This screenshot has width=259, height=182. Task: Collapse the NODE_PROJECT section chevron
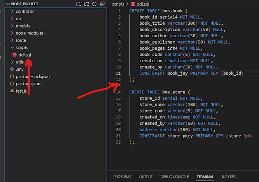point(8,4)
